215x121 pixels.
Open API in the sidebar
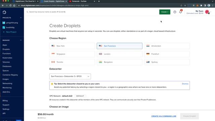4,114
